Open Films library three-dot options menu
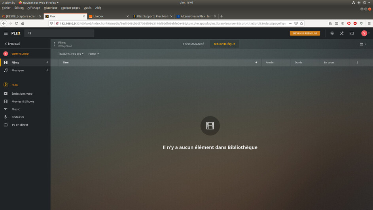 (x=54, y=44)
